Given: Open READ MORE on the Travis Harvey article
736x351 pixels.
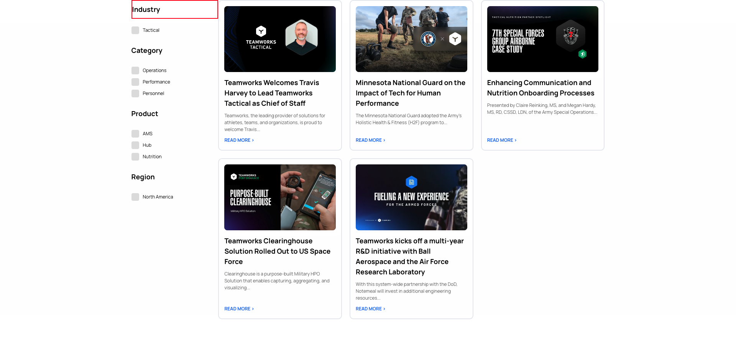Looking at the screenshot, I should 238,140.
